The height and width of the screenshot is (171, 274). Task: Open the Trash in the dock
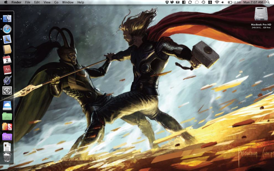pyautogui.click(x=7, y=157)
